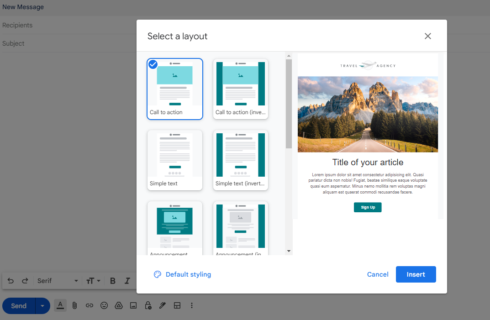
Task: Insert an emoji
Action: 104,306
